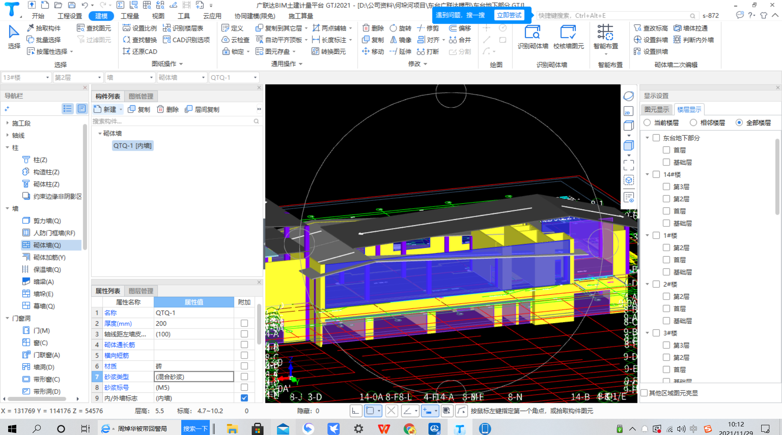
Task: Expand the 施工段 tree node
Action: tap(7, 123)
